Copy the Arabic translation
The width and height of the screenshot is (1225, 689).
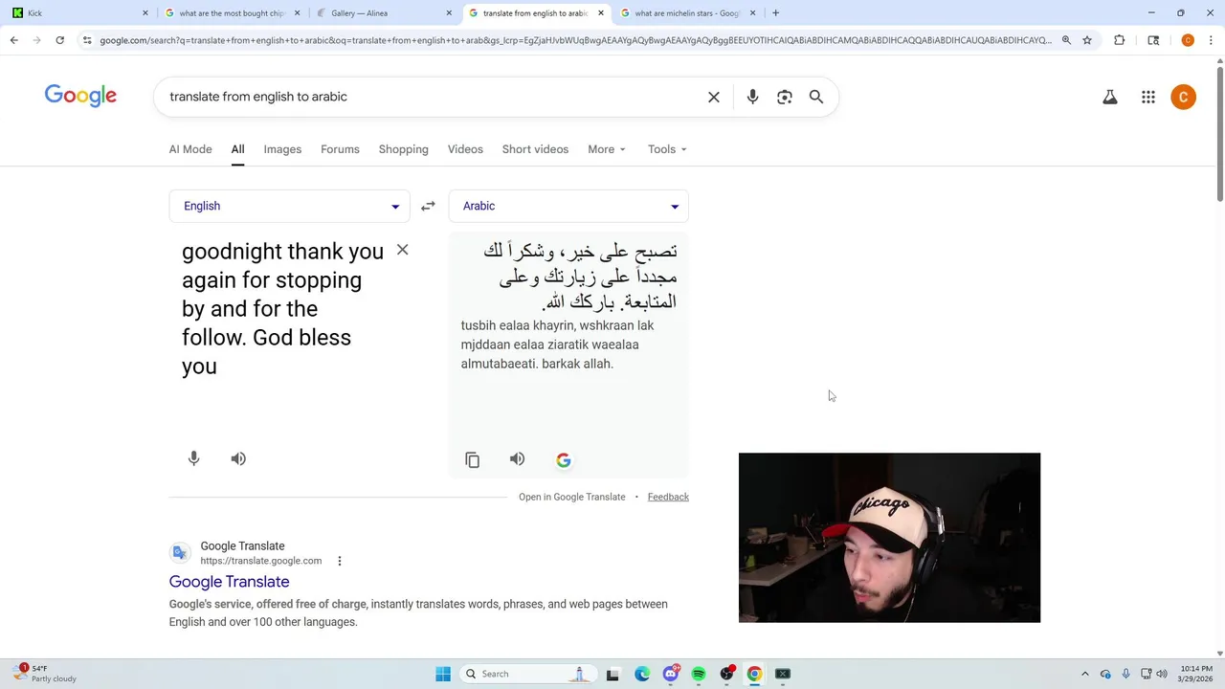tap(472, 459)
